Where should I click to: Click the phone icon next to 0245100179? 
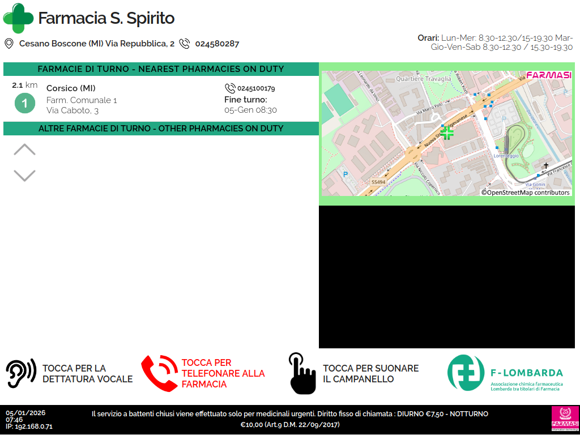pyautogui.click(x=230, y=88)
